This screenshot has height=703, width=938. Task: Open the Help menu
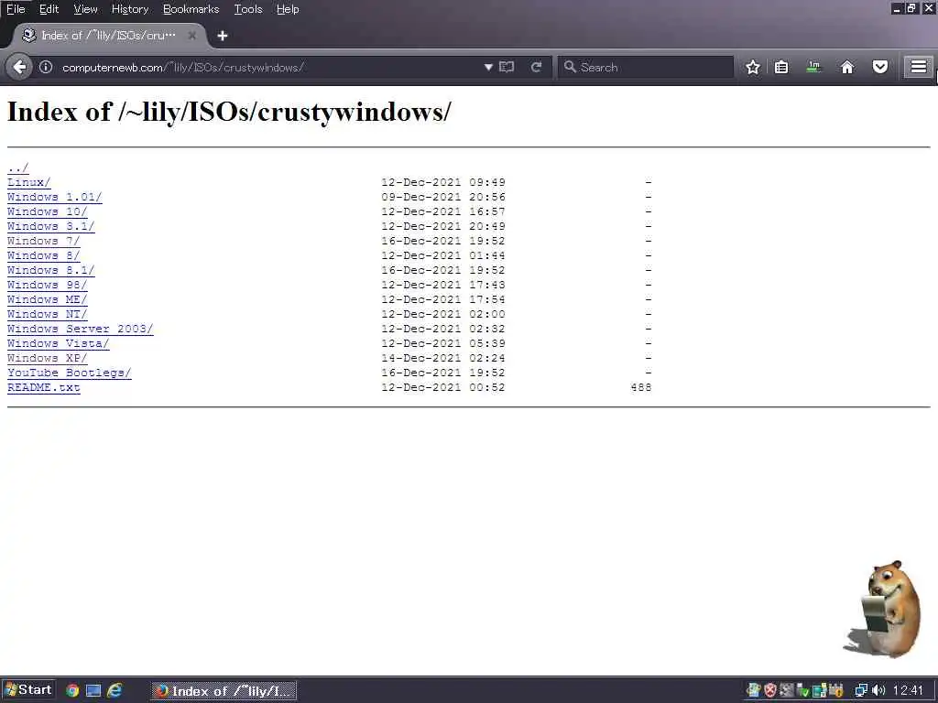[x=288, y=9]
